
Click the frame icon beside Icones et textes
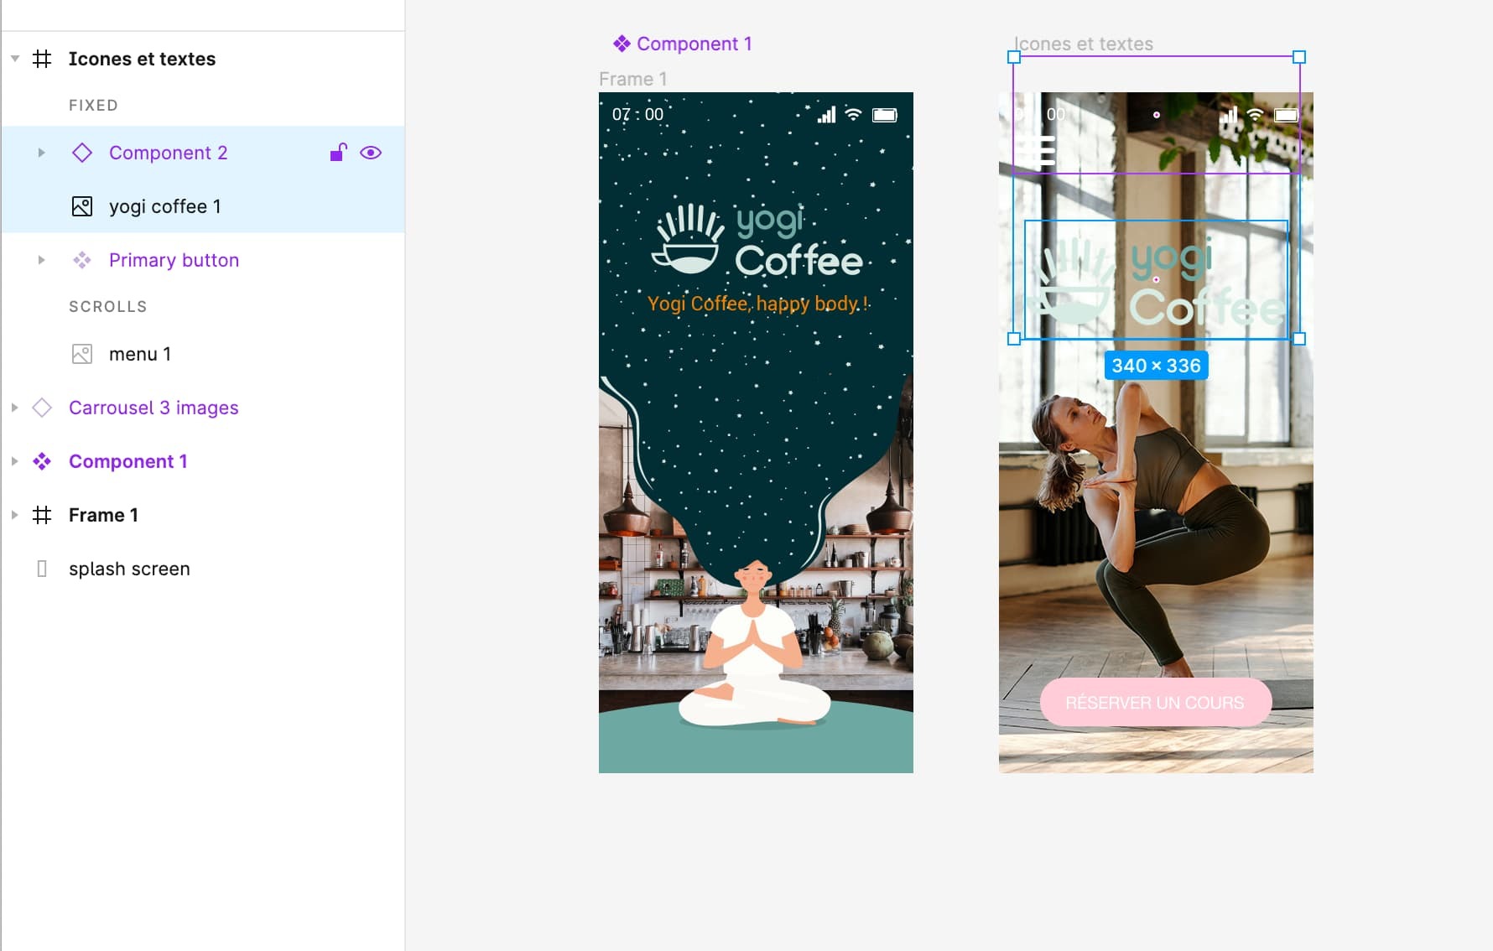[x=42, y=59]
